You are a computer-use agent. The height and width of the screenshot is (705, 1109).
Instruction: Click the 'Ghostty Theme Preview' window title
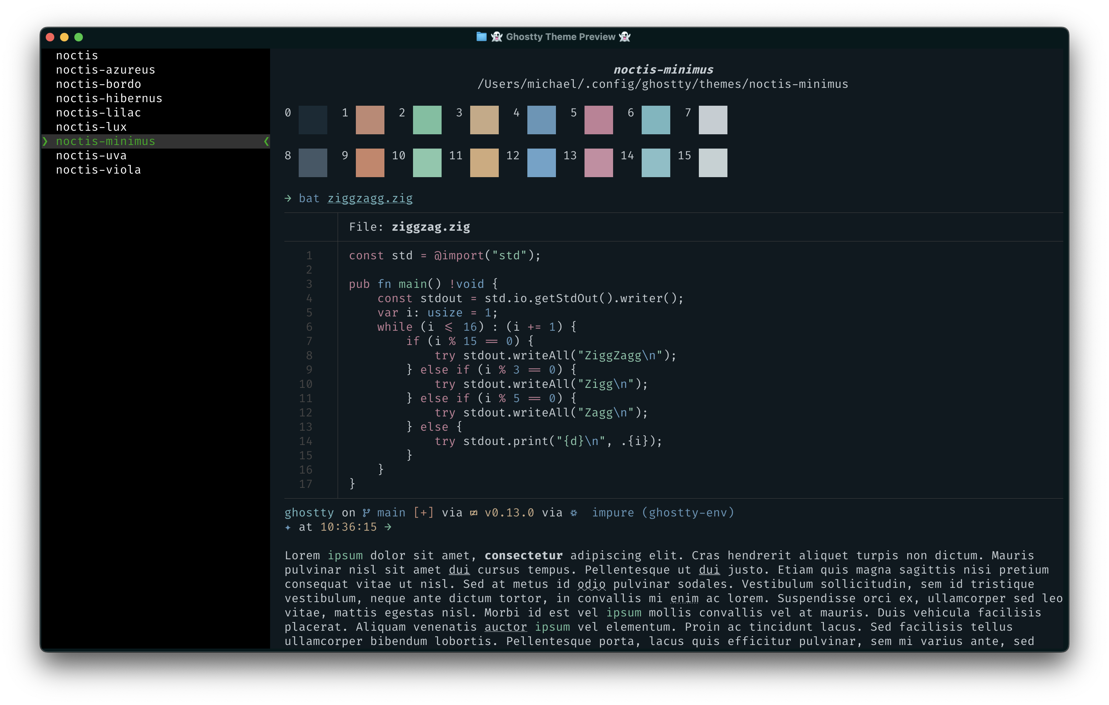561,37
